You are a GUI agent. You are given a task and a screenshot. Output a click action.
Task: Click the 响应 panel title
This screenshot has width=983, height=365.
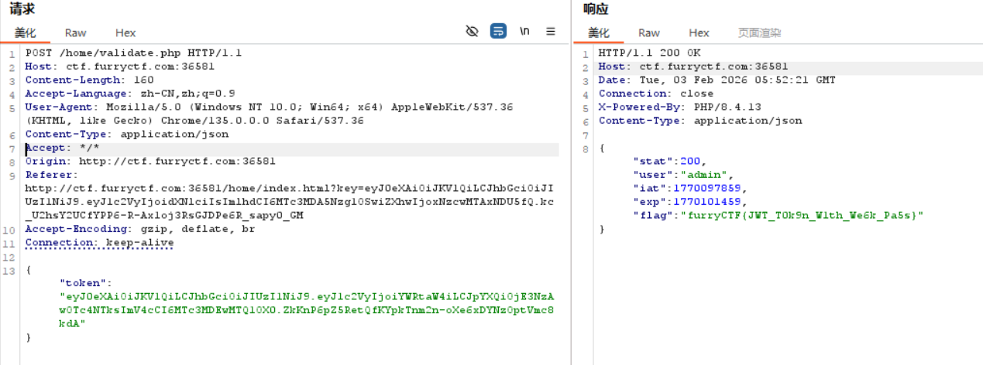pos(596,9)
